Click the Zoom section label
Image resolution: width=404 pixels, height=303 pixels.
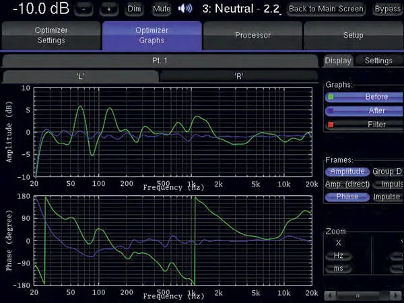335,232
